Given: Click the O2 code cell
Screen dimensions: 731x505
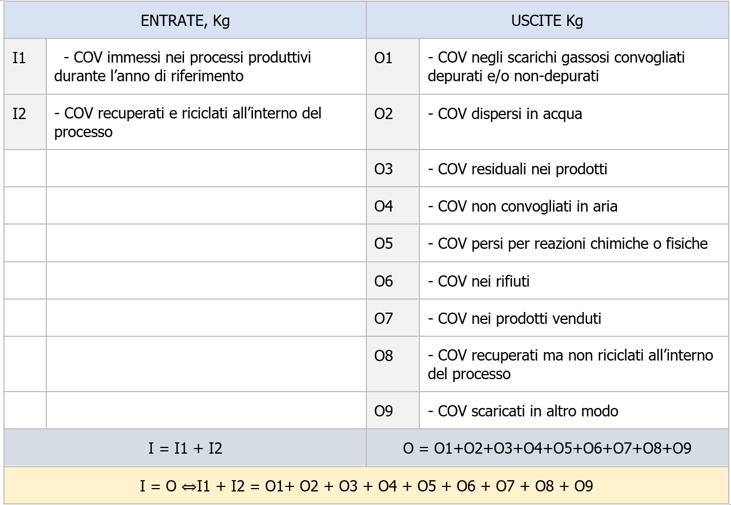Looking at the screenshot, I should (392, 121).
